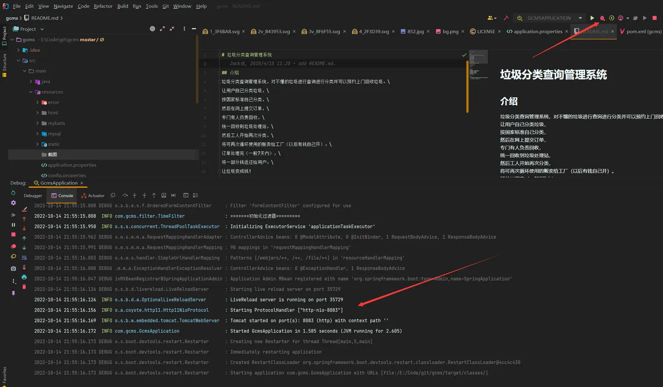
Task: Stop debug session with red square in Debug panel
Action: [x=13, y=235]
